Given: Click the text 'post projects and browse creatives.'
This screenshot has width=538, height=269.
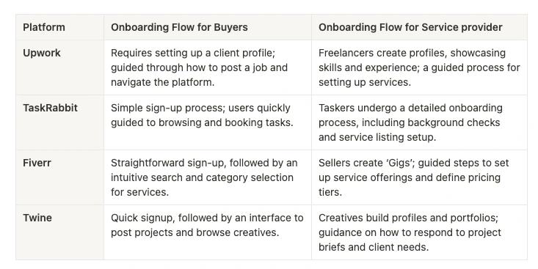Looking at the screenshot, I should tap(195, 232).
